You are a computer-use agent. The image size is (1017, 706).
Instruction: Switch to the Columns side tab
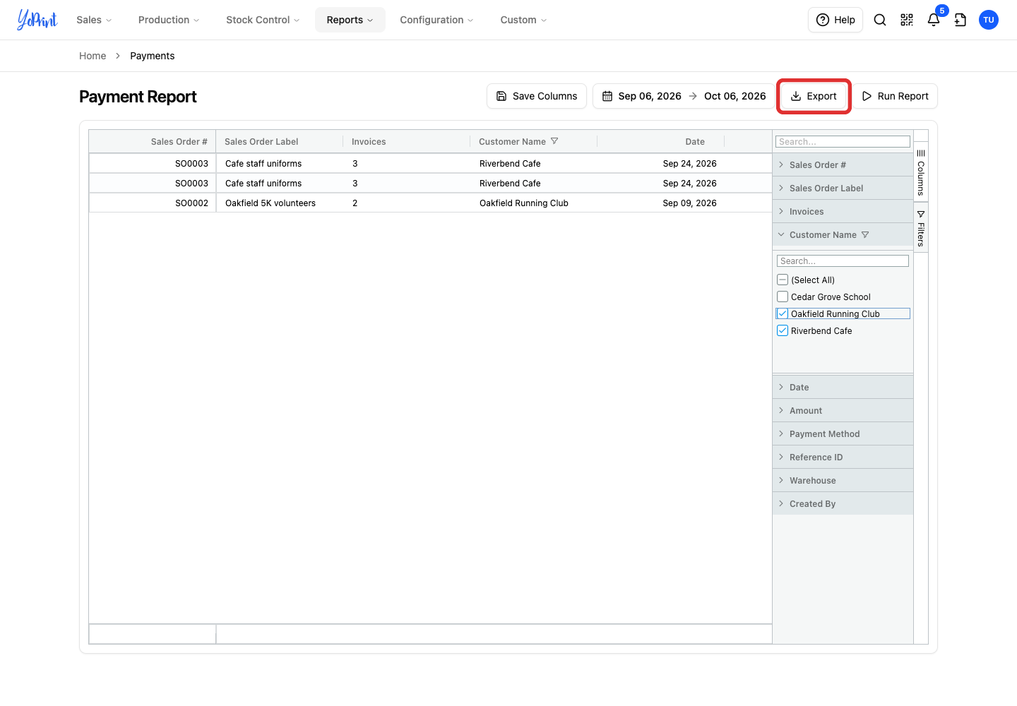(x=921, y=172)
